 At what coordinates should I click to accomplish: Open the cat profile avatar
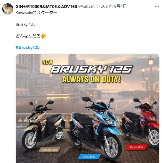pyautogui.click(x=8, y=9)
